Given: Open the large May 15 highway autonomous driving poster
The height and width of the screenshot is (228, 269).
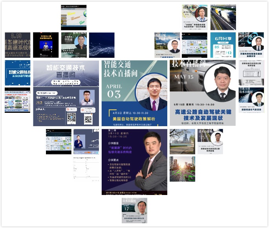Looking at the screenshot, I should click(203, 93).
